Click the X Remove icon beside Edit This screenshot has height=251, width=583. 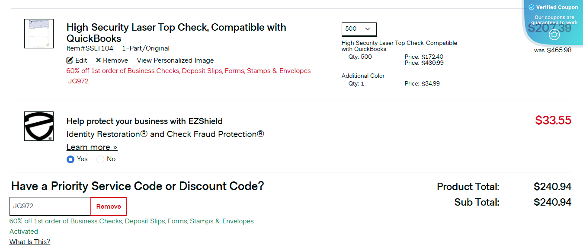click(x=98, y=60)
